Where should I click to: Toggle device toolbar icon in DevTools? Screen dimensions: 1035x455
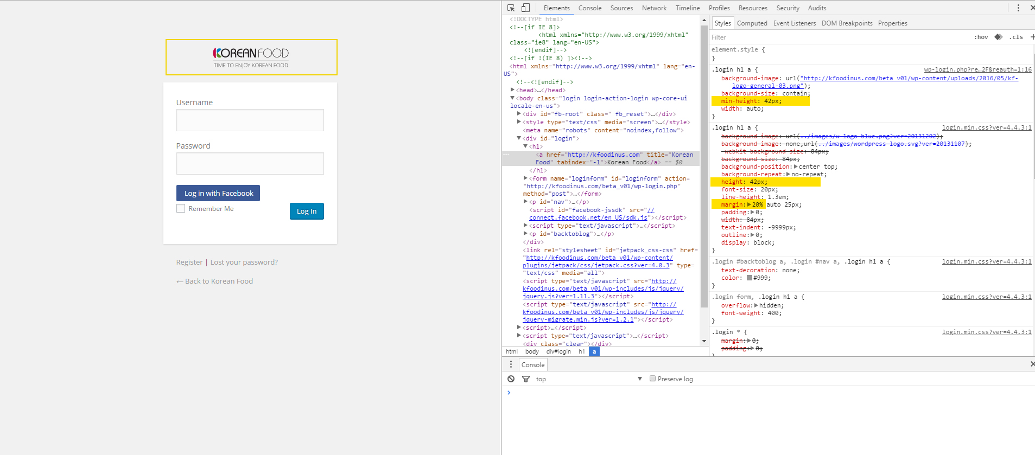pos(525,8)
